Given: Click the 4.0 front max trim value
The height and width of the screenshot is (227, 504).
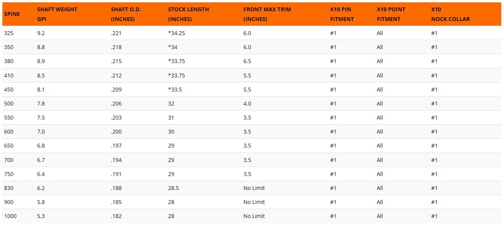Looking at the screenshot, I should pyautogui.click(x=247, y=104).
